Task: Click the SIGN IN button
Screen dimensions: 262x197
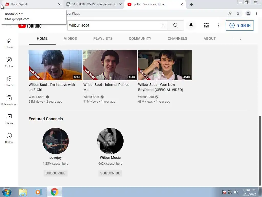Action: [x=240, y=25]
